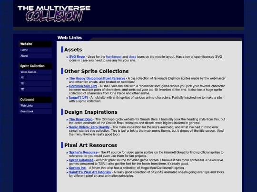Select the first ??? sidebar entry below Video Games
This screenshot has height=192, width=257.
pyautogui.click(x=35, y=78)
